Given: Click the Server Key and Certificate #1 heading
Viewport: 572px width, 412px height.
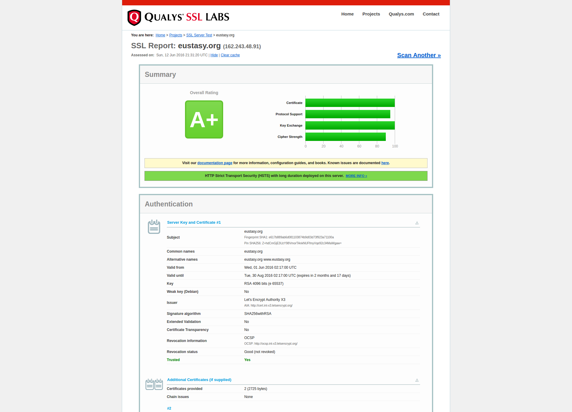Looking at the screenshot, I should tap(194, 223).
